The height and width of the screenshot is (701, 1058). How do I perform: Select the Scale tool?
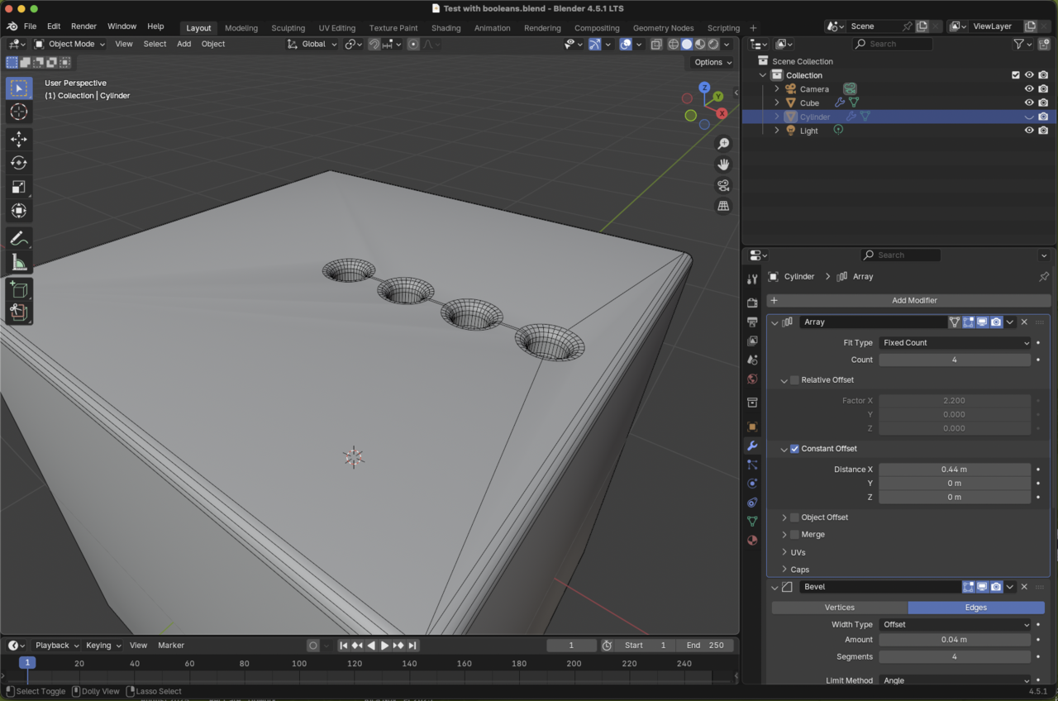tap(18, 187)
